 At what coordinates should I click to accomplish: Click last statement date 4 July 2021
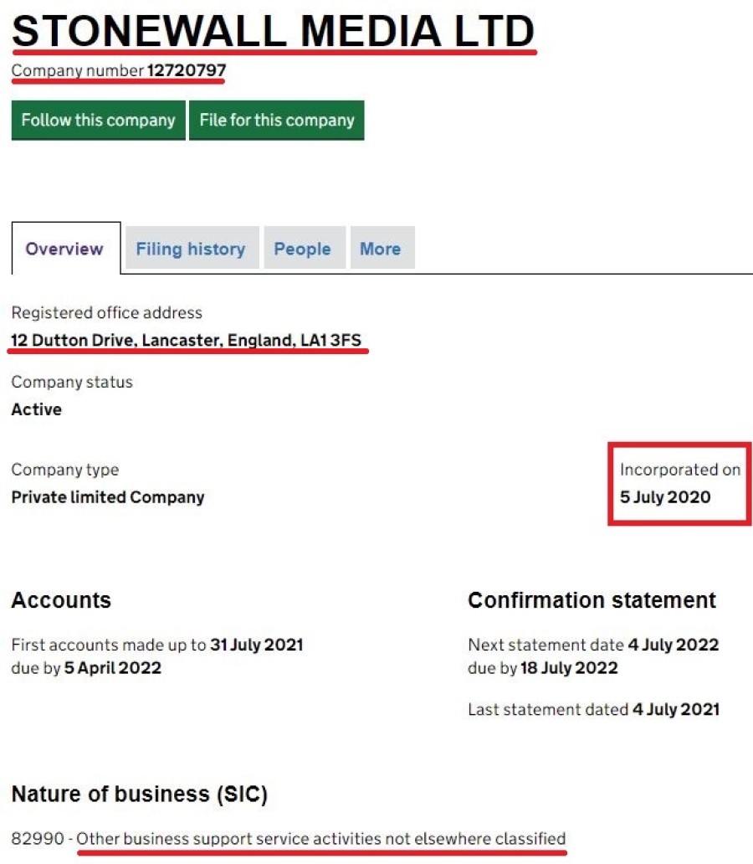676,709
